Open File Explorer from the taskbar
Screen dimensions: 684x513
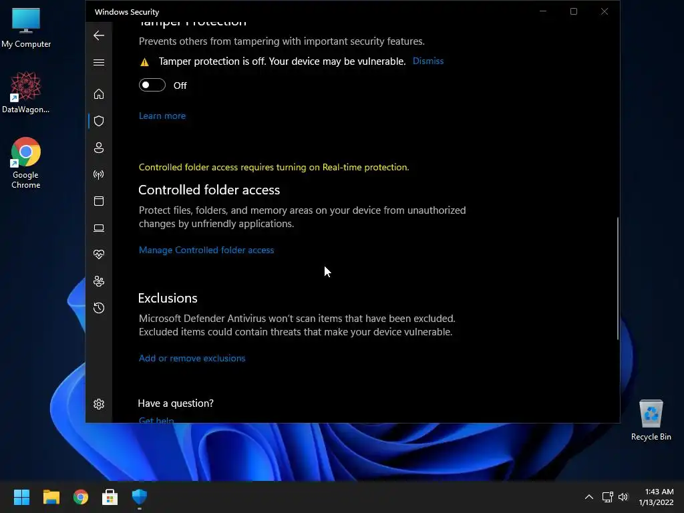point(51,497)
